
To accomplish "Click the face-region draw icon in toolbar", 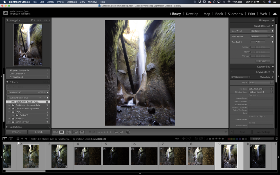I will click(128, 132).
